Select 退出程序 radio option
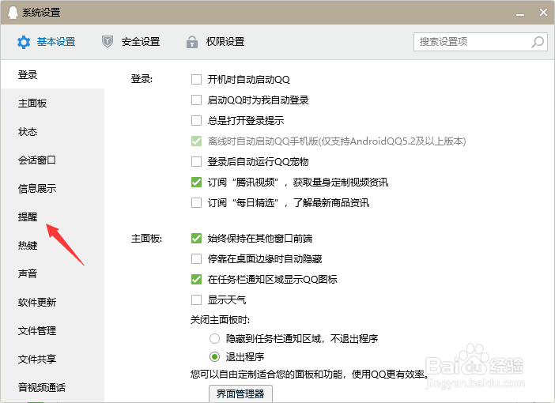Image resolution: width=555 pixels, height=403 pixels. pyautogui.click(x=214, y=356)
